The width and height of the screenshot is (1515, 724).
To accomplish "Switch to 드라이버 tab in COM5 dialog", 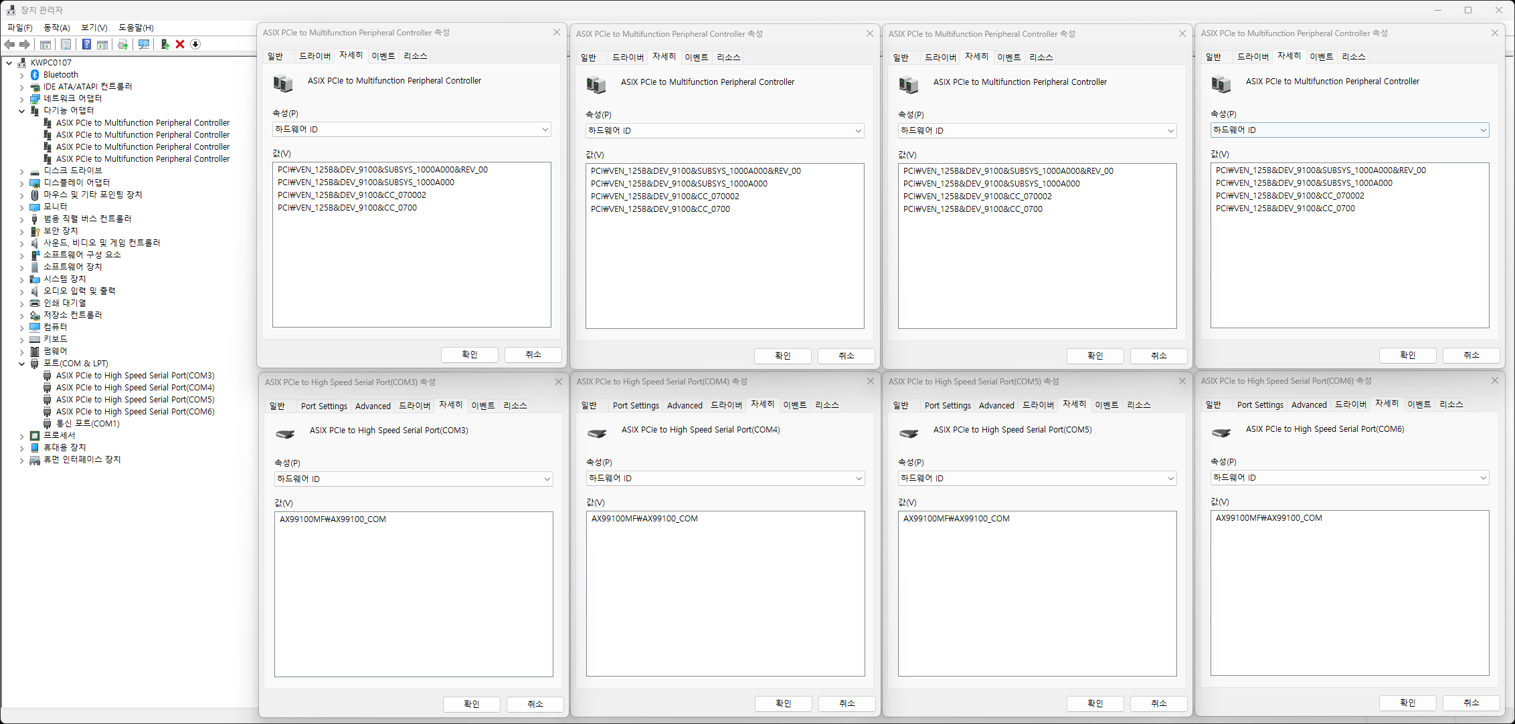I will coord(1039,405).
